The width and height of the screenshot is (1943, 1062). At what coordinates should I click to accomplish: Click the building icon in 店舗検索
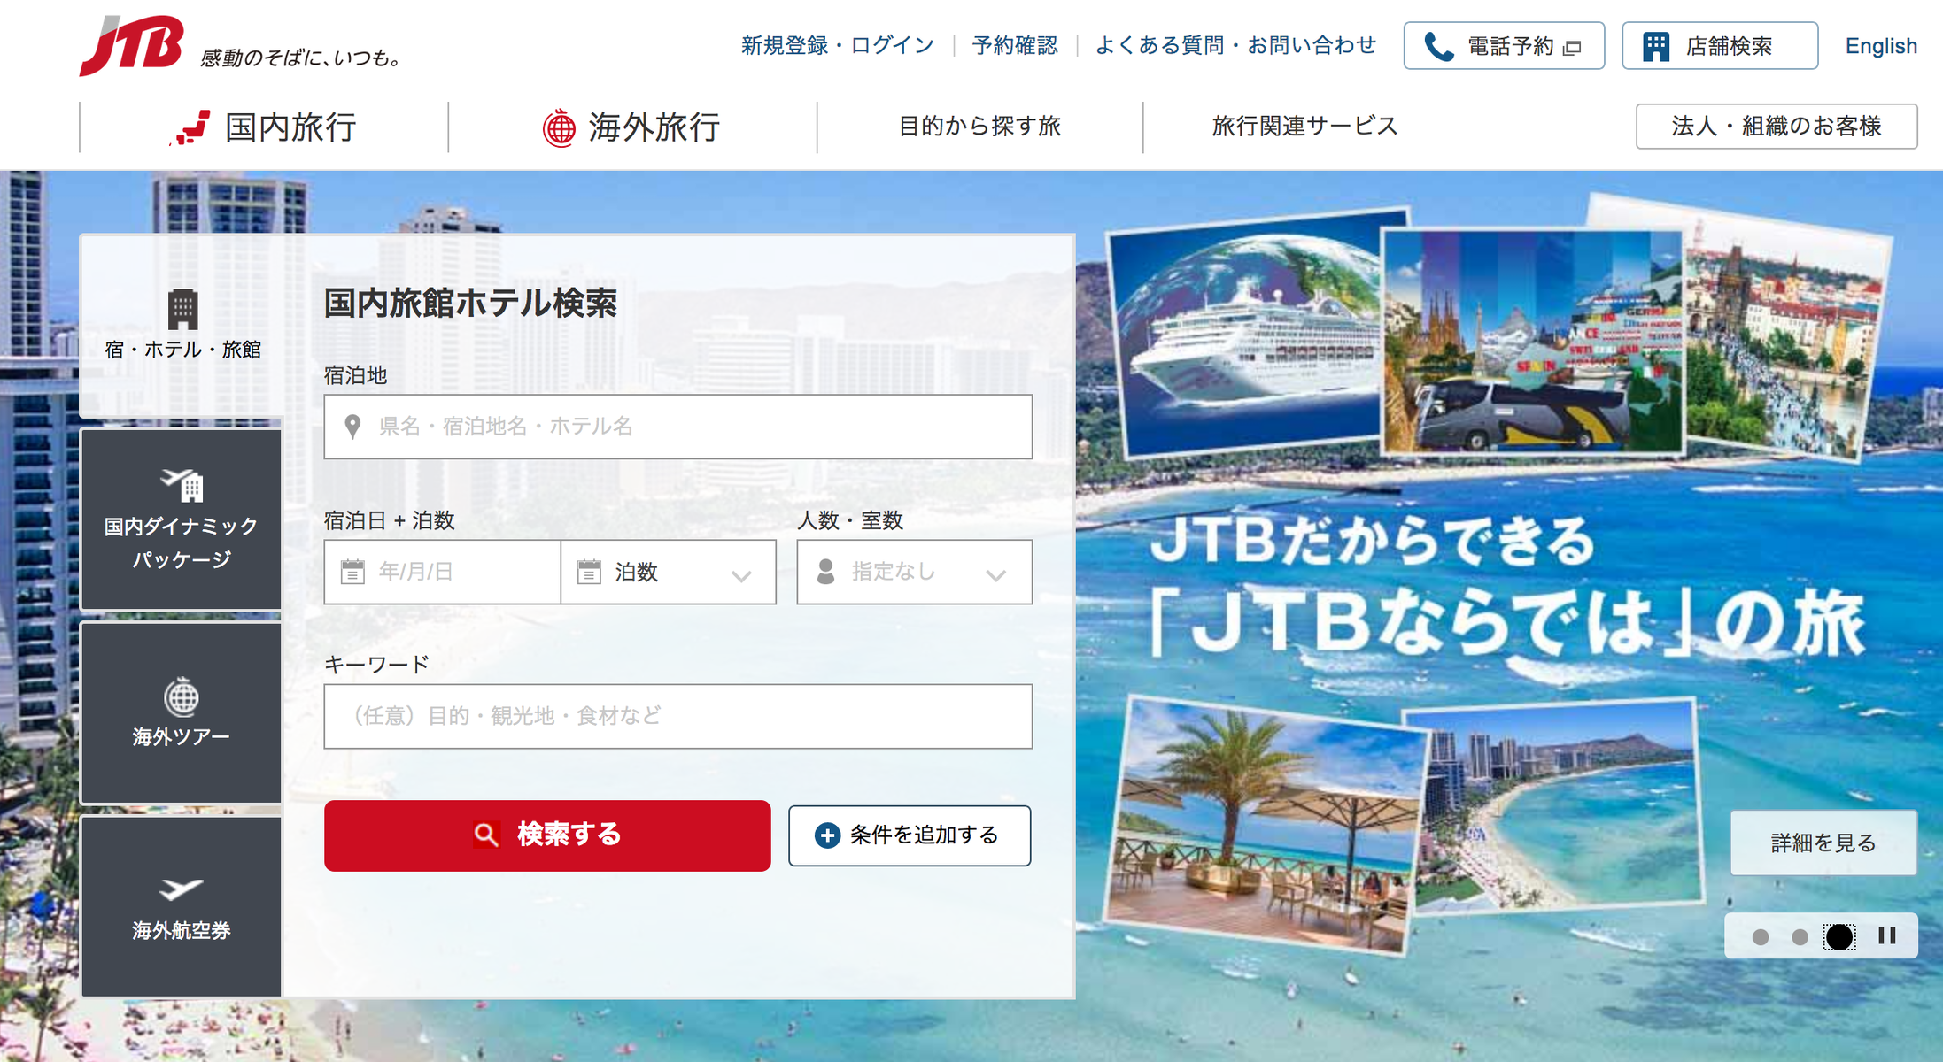coord(1656,46)
